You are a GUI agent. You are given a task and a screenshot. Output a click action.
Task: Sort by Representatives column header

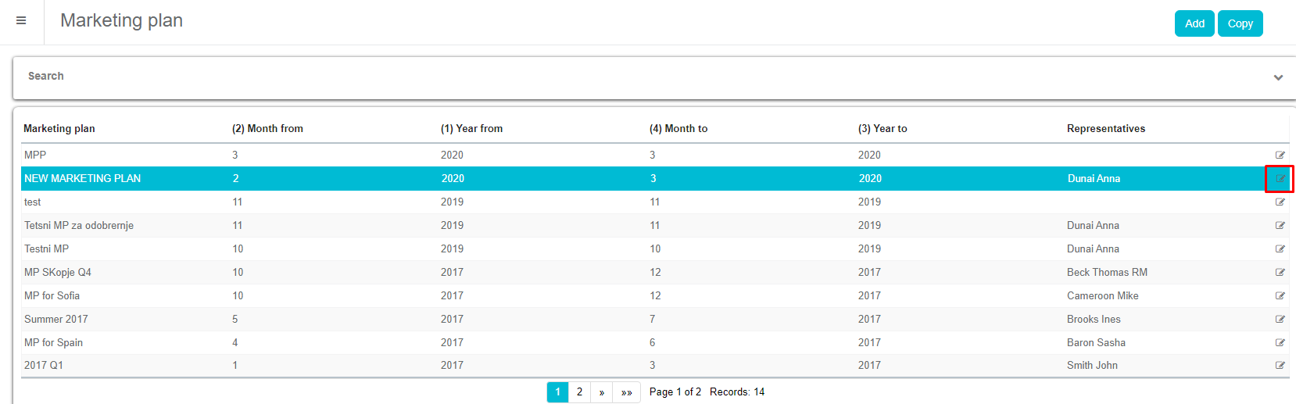click(x=1105, y=129)
